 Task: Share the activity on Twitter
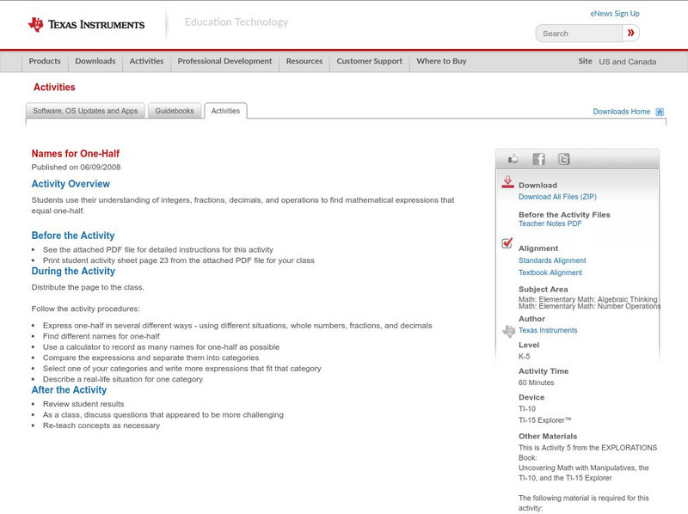(563, 158)
